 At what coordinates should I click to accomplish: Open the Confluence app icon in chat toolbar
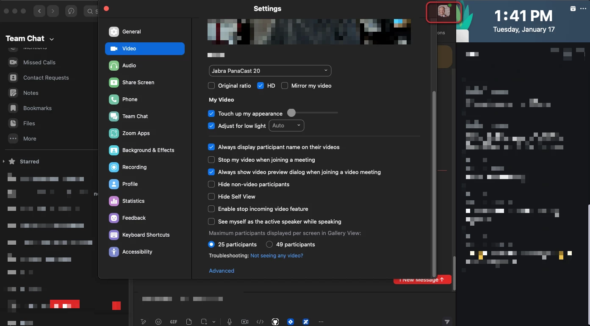coord(306,322)
